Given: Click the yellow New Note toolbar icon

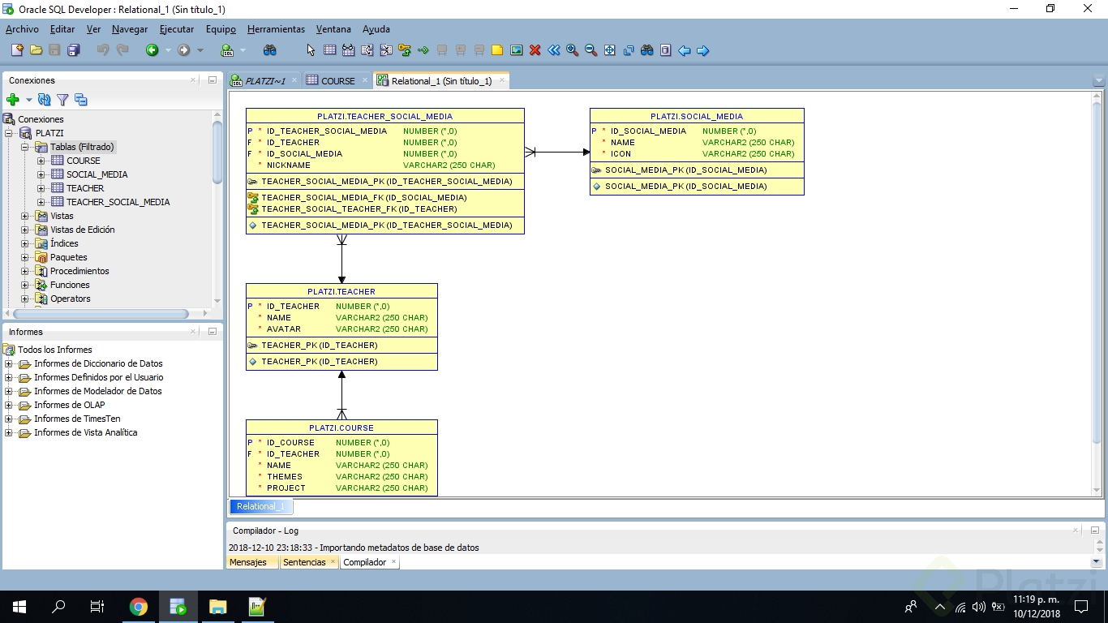Looking at the screenshot, I should point(497,50).
